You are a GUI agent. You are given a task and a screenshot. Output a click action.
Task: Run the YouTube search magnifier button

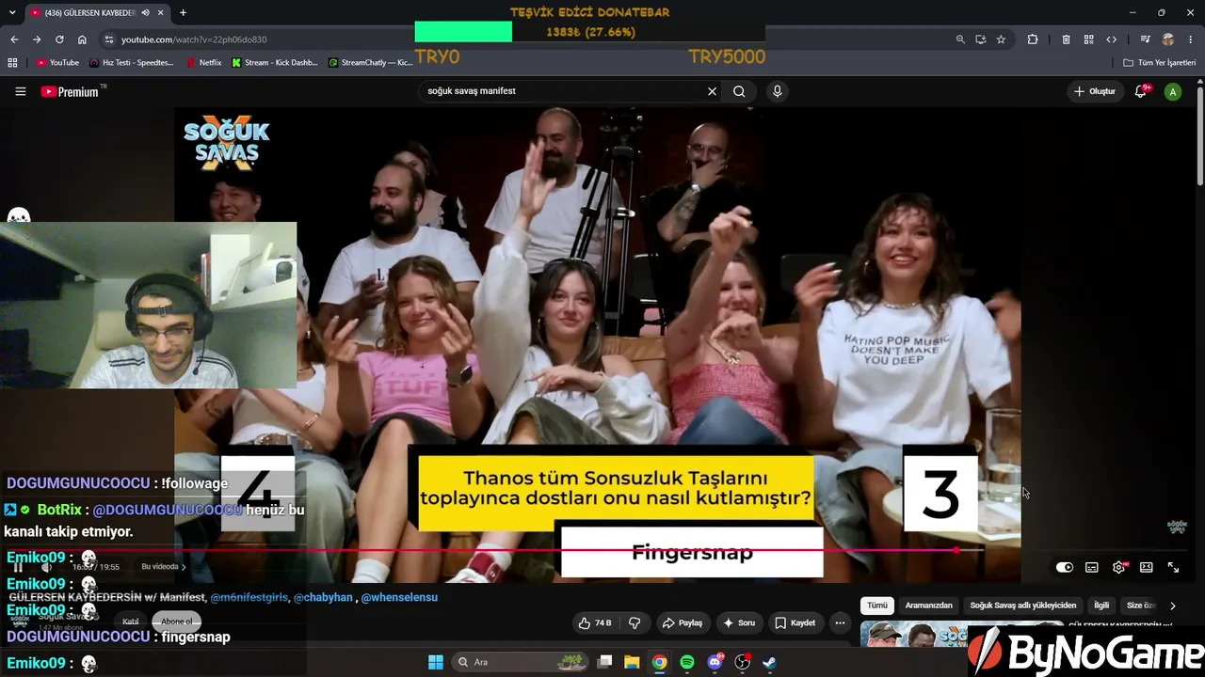click(739, 91)
